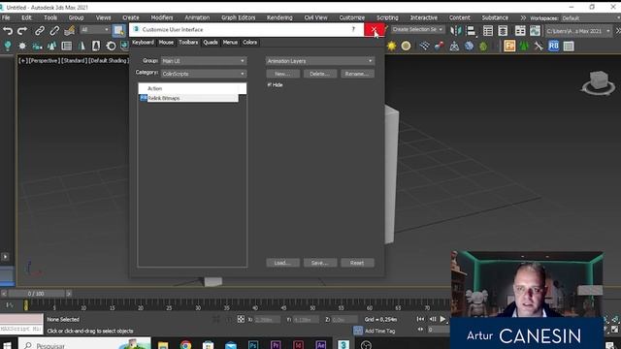Go to start of animation
This screenshot has height=349, width=621.
[420, 319]
